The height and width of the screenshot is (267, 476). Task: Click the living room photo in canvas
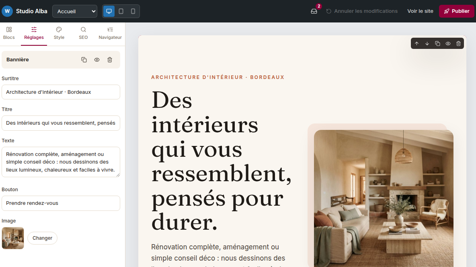(384, 198)
